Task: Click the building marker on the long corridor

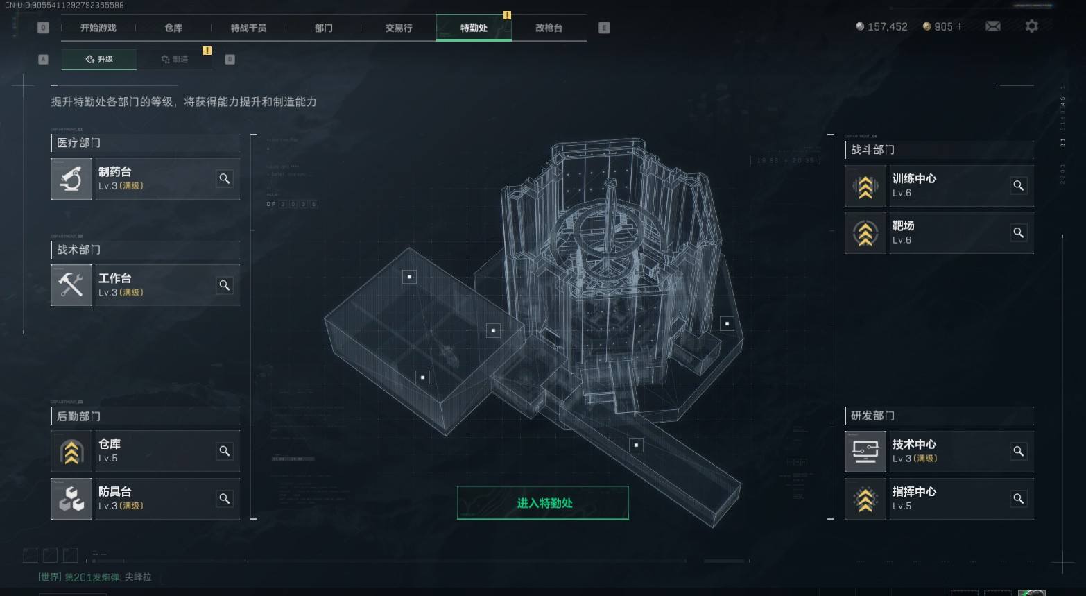Action: click(x=636, y=445)
